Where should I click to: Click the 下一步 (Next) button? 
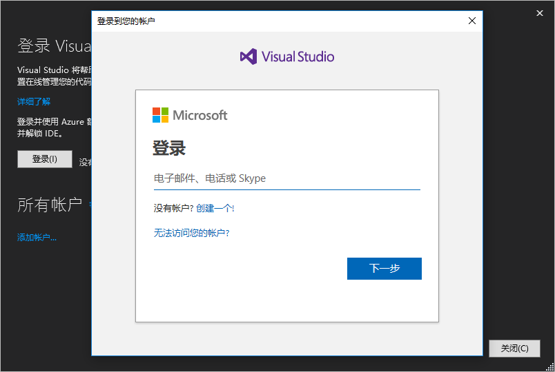(384, 269)
